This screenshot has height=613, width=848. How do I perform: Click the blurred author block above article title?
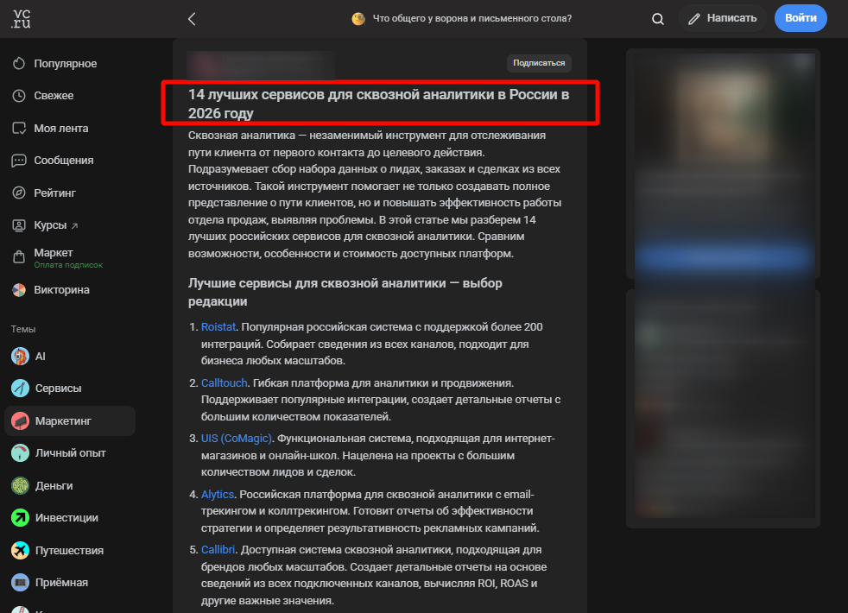(261, 66)
